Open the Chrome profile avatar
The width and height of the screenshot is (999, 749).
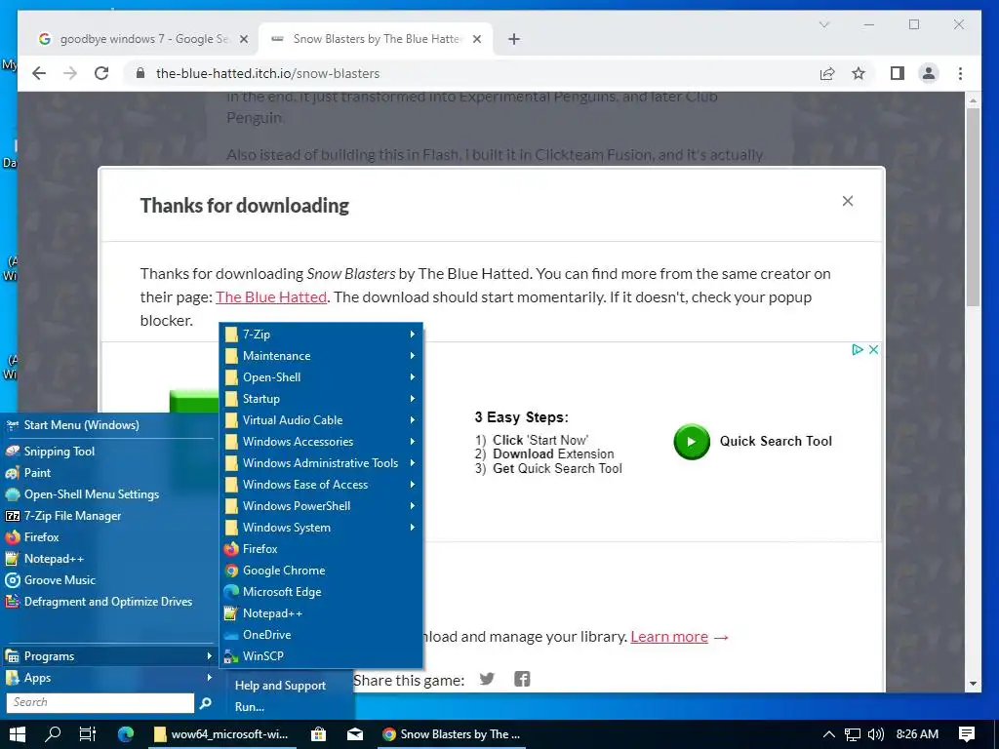(929, 73)
